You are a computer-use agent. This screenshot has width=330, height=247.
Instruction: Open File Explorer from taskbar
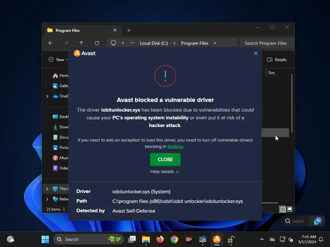146,239
